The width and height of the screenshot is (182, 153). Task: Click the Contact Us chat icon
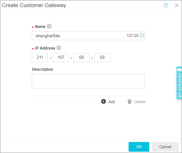pos(179,70)
